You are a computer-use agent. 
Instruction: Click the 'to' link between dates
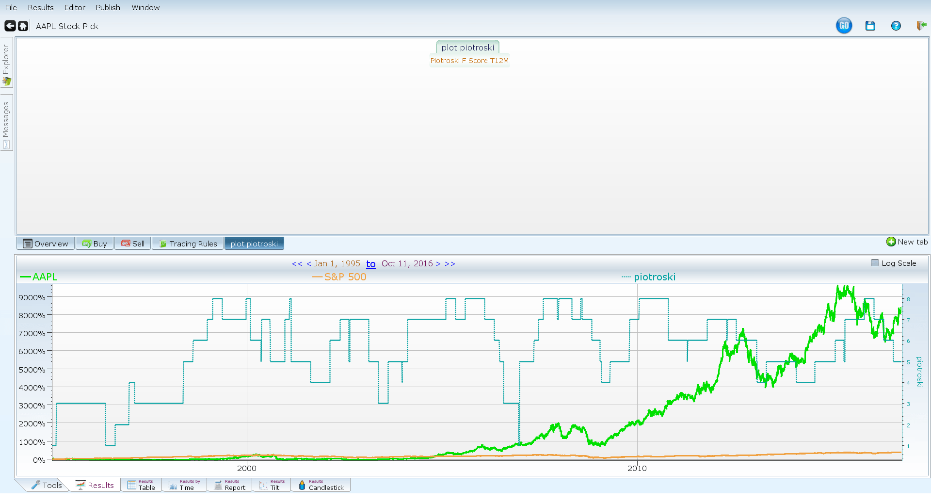371,263
